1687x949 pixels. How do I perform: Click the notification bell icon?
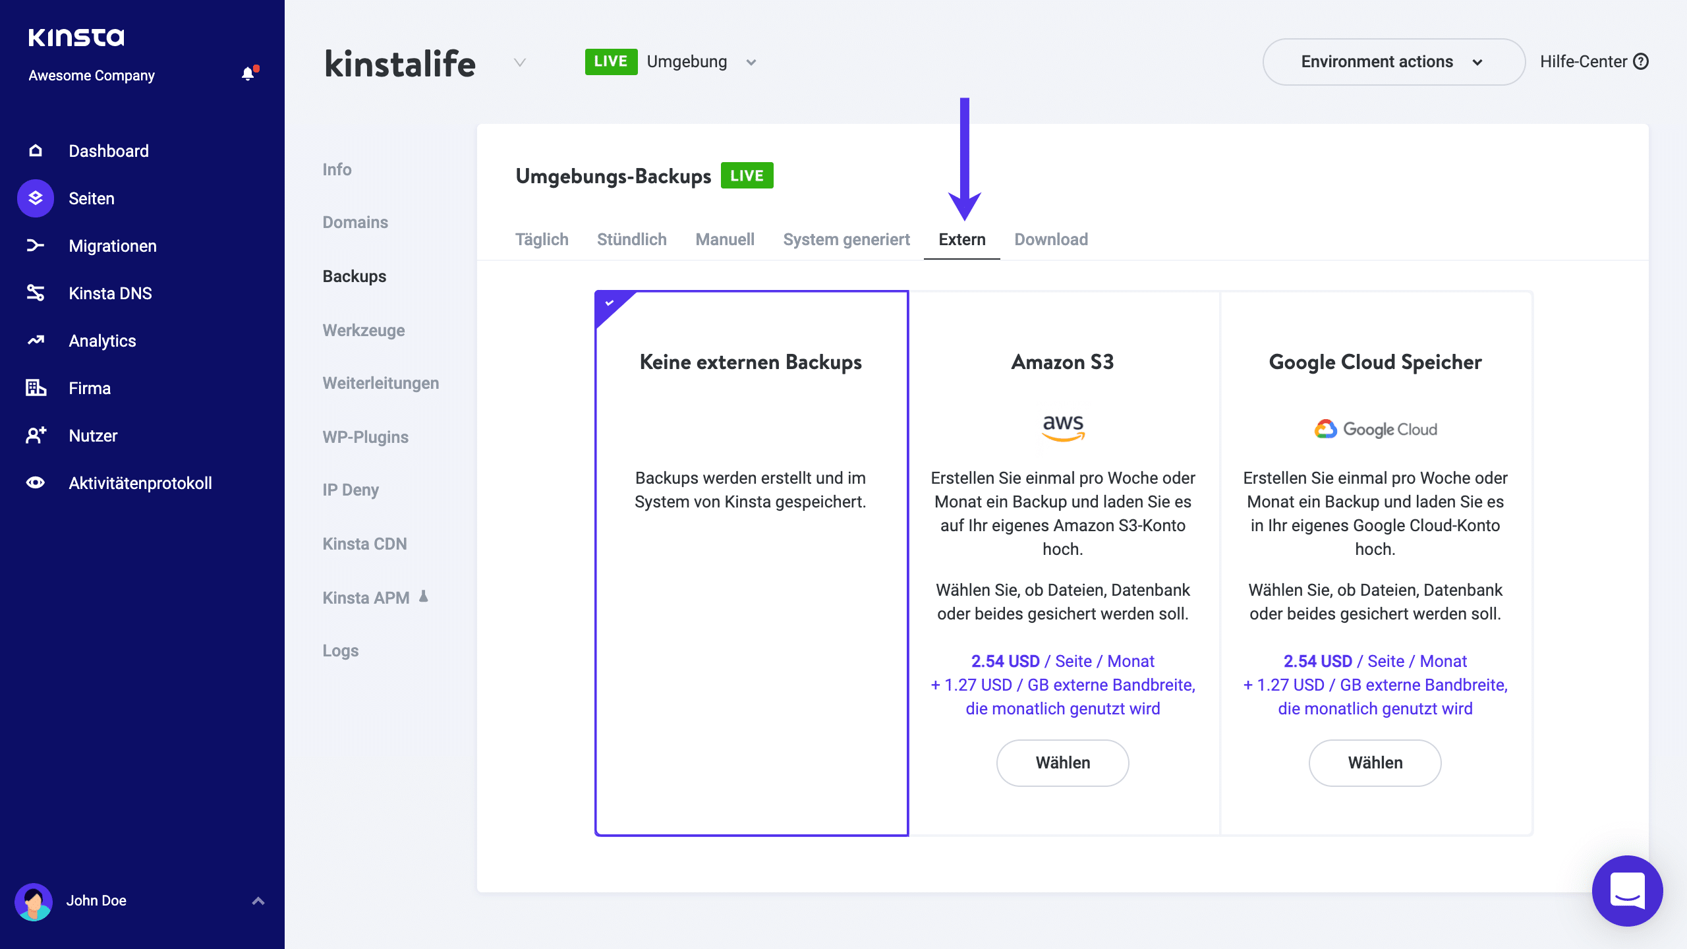point(248,73)
